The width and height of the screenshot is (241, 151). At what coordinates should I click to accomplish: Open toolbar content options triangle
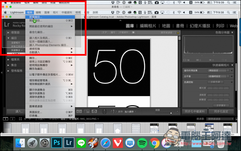(x=177, y=111)
